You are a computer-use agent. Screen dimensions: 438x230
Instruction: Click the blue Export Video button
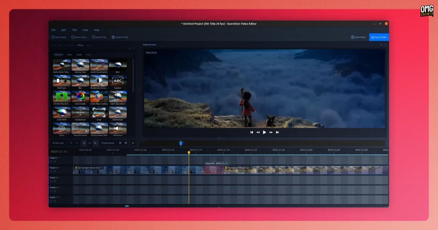379,37
